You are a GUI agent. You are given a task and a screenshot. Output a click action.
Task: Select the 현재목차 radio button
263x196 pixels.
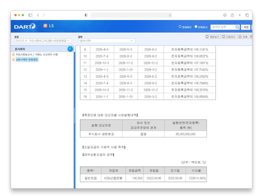click(x=180, y=27)
